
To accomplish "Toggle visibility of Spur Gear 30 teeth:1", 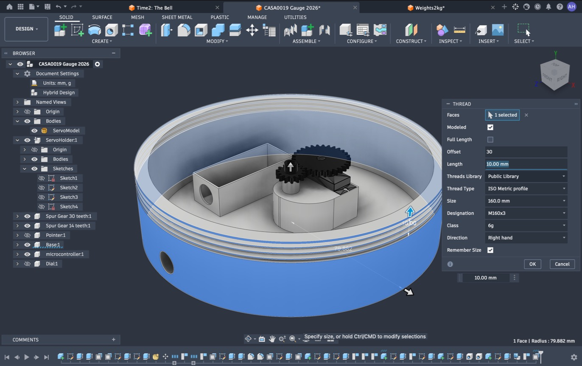I will pyautogui.click(x=27, y=216).
